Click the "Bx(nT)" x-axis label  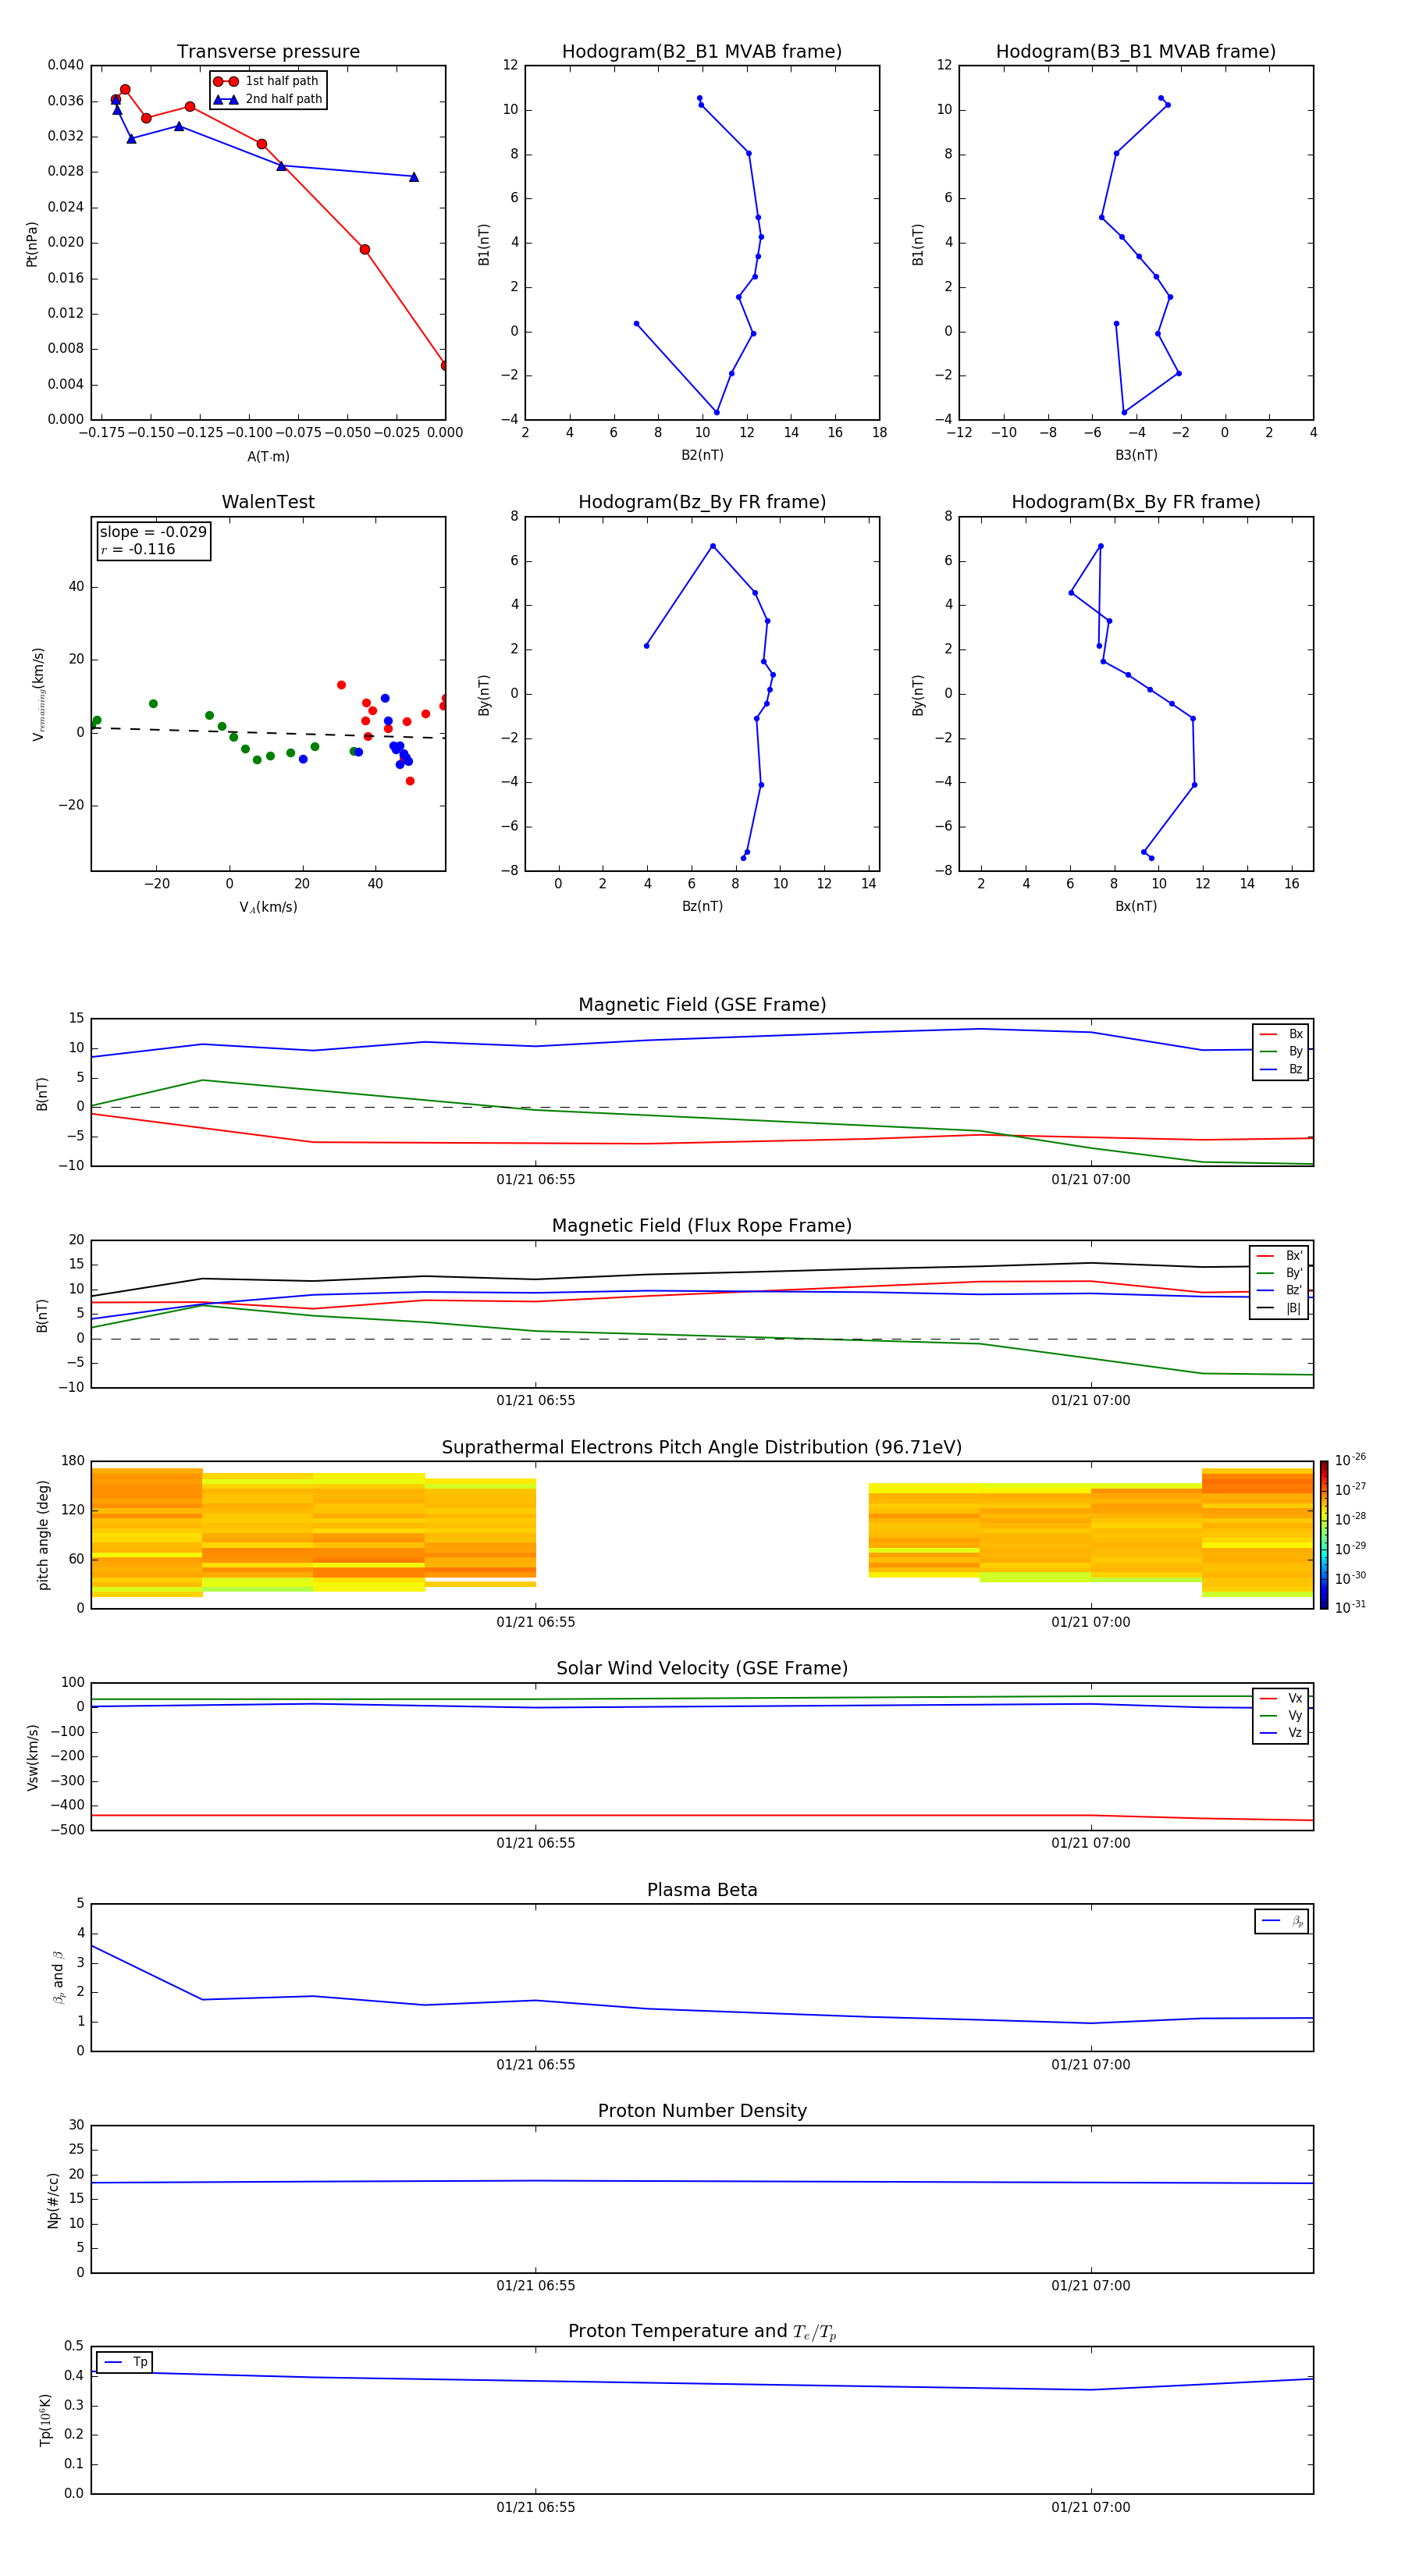click(x=1136, y=906)
